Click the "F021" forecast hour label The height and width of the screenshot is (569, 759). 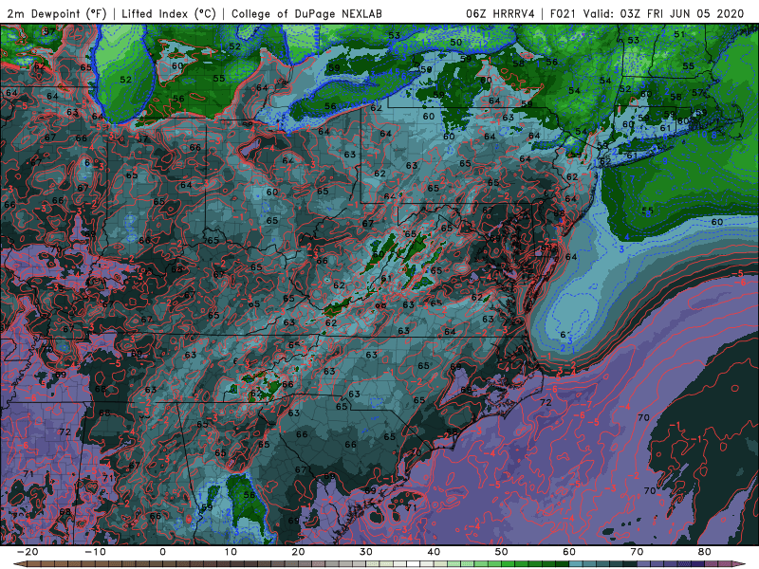click(563, 14)
